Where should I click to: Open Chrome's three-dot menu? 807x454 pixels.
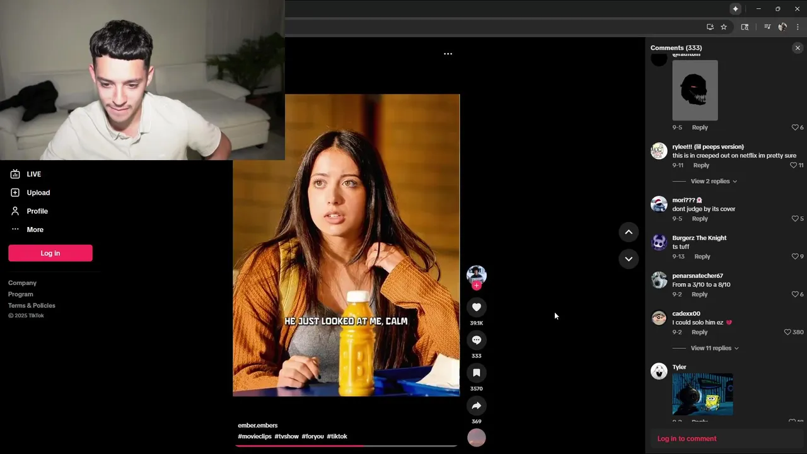click(x=798, y=27)
